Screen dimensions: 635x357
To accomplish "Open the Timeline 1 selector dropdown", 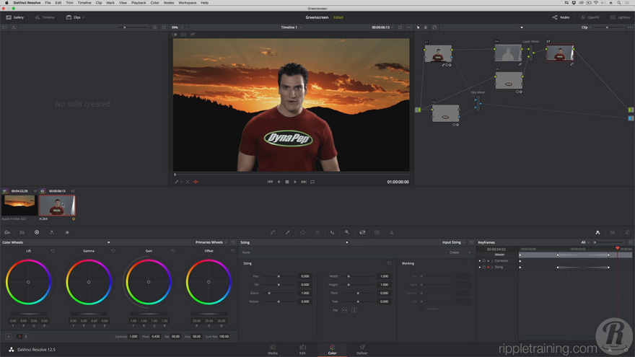I will pos(292,27).
